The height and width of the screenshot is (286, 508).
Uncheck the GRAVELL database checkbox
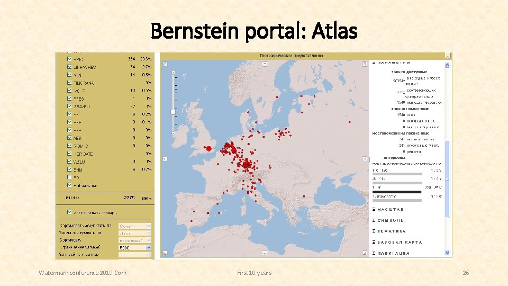click(x=69, y=106)
